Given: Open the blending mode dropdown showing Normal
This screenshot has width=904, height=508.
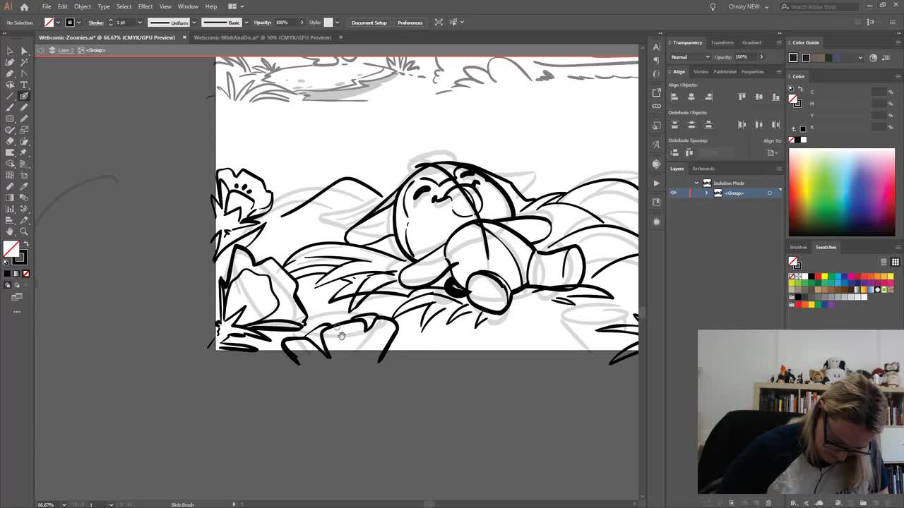Looking at the screenshot, I should pos(691,57).
